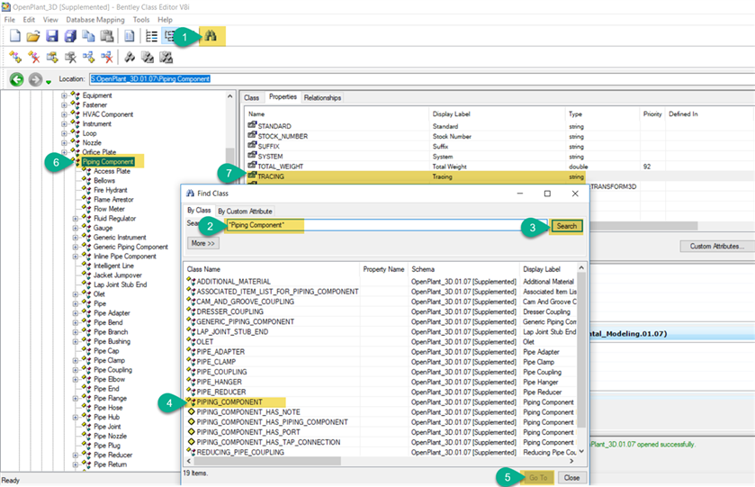Click the New file toolbar icon
The image size is (755, 487).
[15, 36]
